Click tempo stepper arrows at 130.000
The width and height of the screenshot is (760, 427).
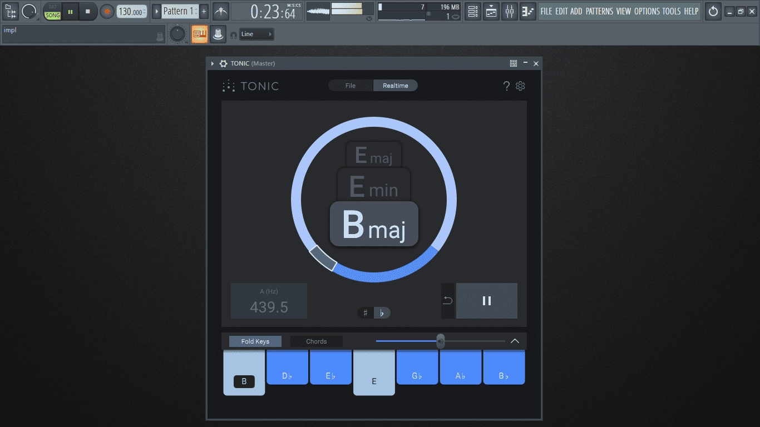click(145, 11)
